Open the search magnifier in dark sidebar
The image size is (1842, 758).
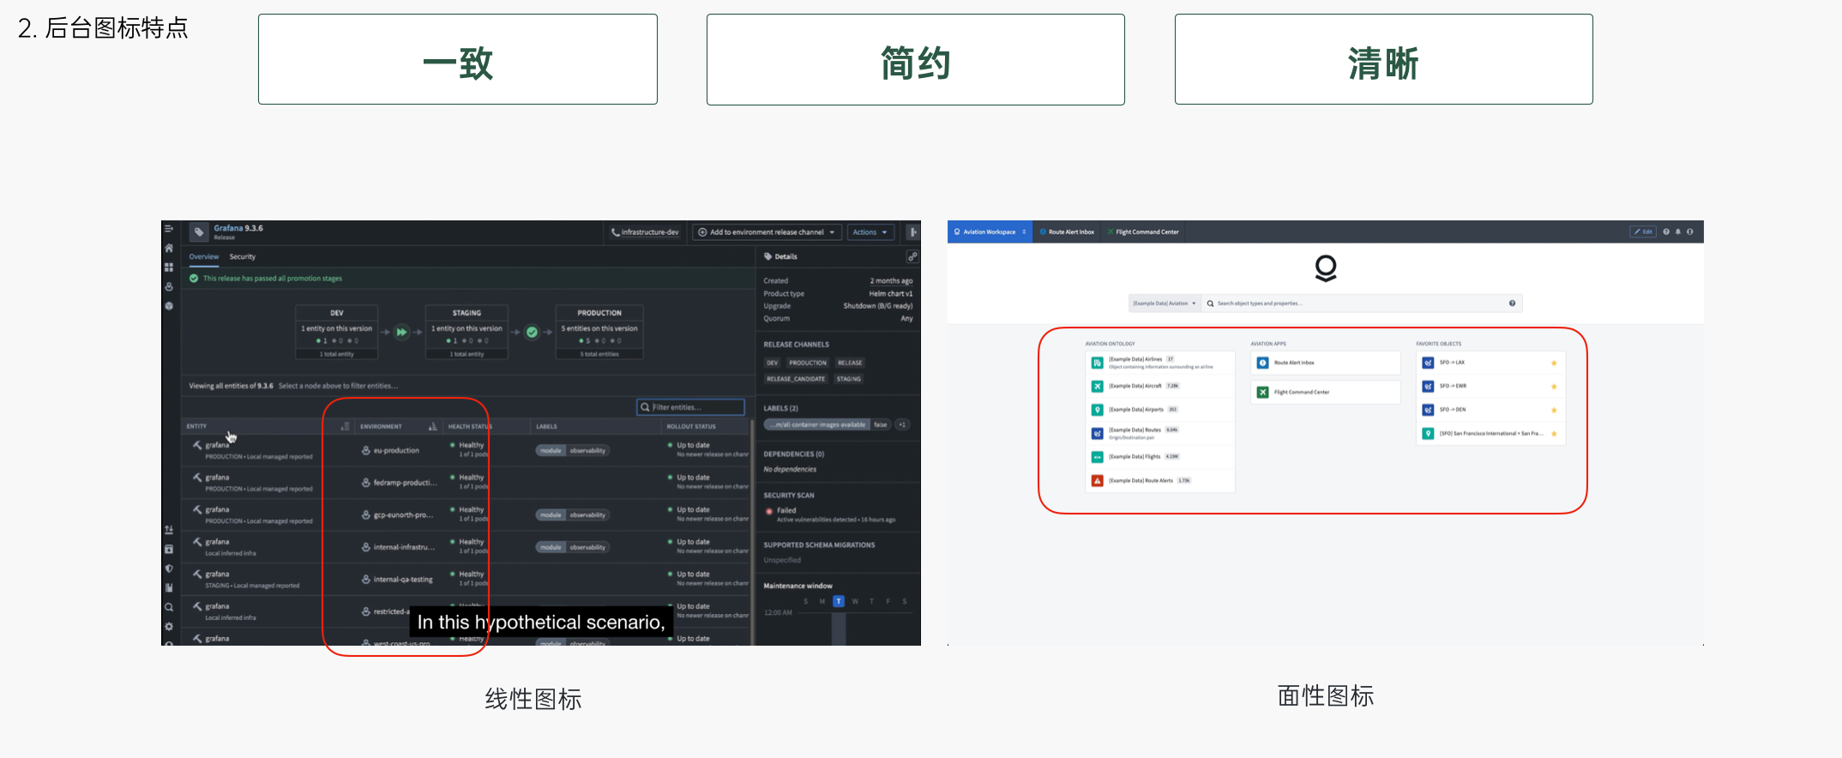(x=169, y=607)
